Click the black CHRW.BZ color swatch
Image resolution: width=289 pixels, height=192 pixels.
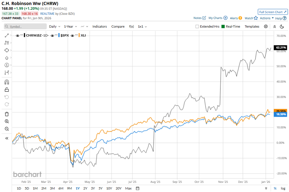coord(25,35)
